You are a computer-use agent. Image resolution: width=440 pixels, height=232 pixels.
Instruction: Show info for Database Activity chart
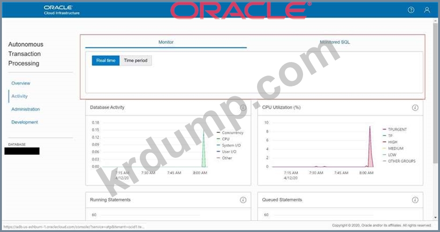click(x=243, y=108)
